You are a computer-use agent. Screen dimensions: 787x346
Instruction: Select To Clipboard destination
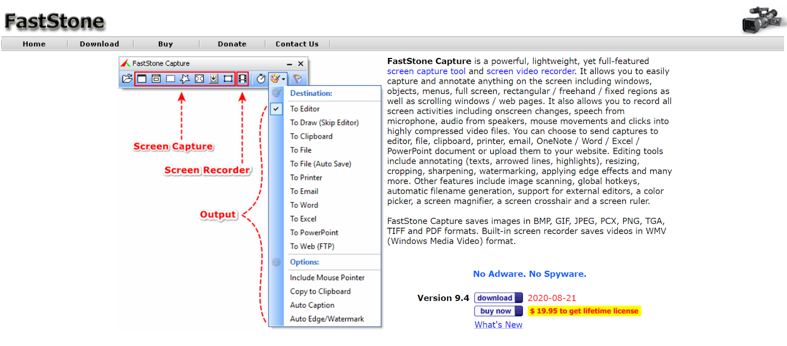[x=311, y=136]
